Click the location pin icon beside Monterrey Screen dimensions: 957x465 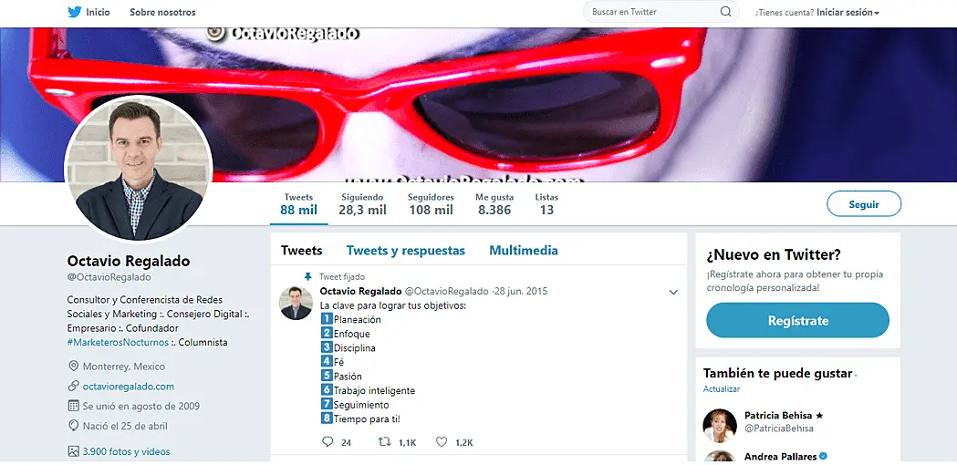coord(73,367)
